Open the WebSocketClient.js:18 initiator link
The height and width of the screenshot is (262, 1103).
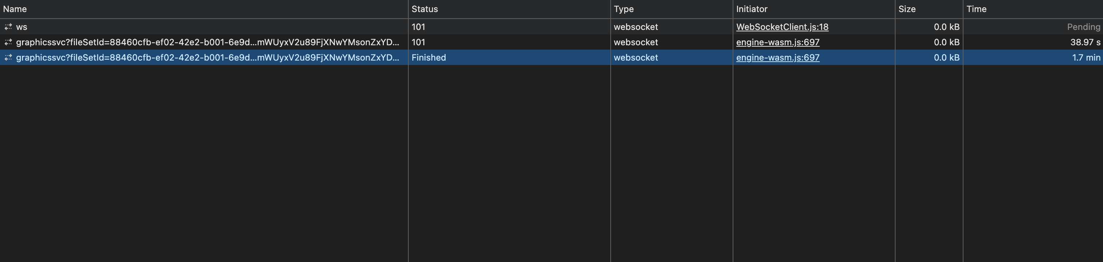click(782, 27)
